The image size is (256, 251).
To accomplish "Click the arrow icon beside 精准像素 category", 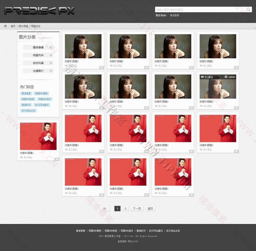I will tap(51, 47).
